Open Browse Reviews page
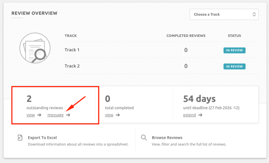 [x=167, y=137]
